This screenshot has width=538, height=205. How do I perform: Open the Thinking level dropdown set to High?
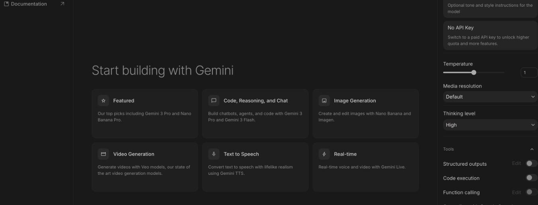click(x=490, y=125)
